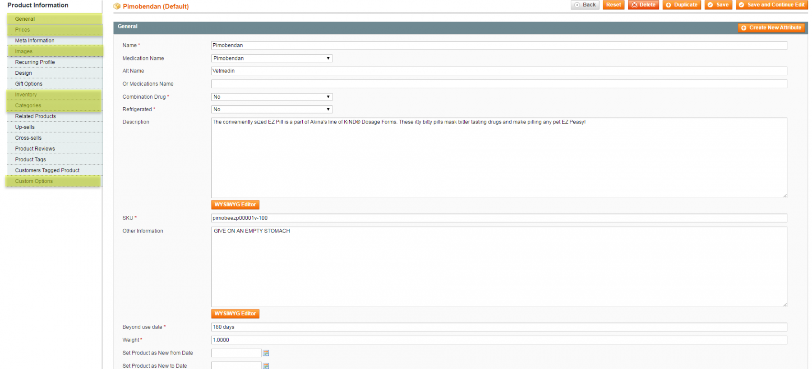Focus the Alt Name text field
Screen dimensions: 812x369
498,71
